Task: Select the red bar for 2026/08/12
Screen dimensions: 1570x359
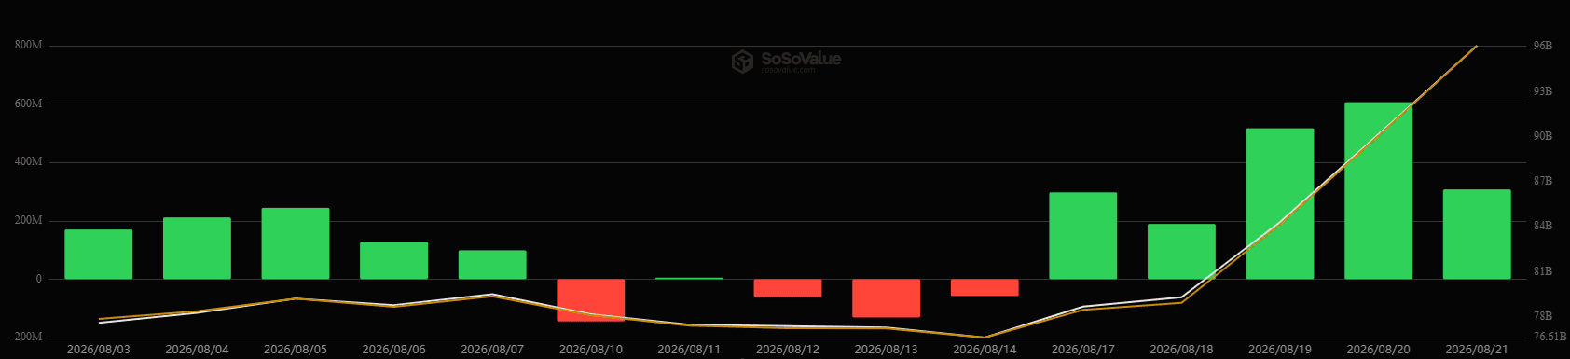Action: click(x=788, y=288)
